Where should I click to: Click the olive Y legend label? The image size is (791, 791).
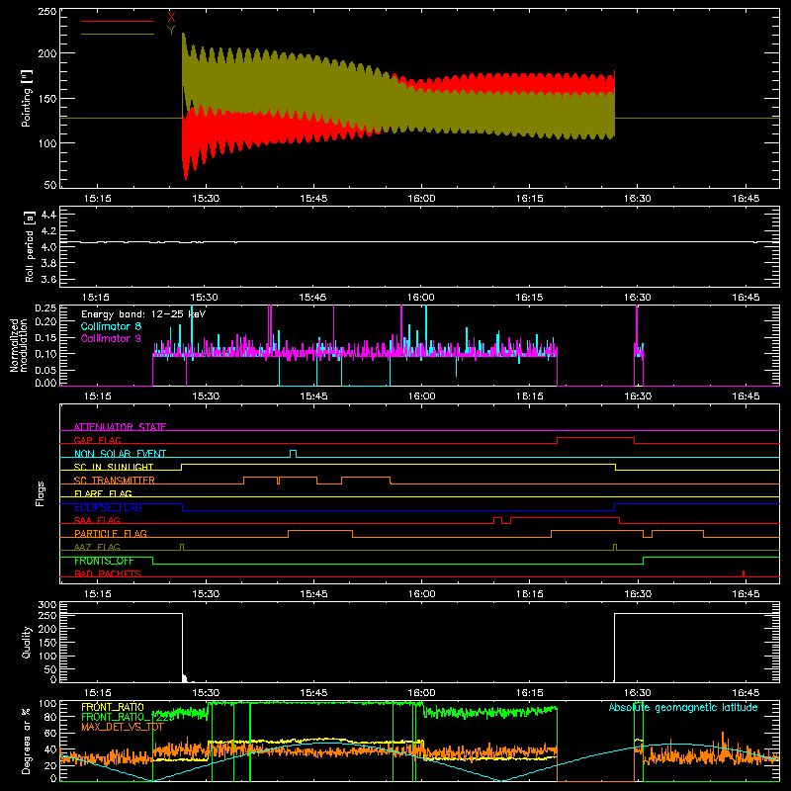click(x=171, y=31)
